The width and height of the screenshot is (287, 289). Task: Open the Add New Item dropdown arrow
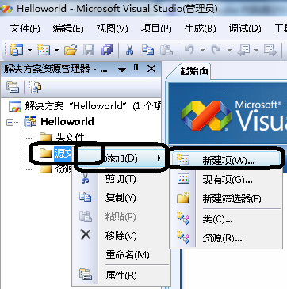[56, 50]
